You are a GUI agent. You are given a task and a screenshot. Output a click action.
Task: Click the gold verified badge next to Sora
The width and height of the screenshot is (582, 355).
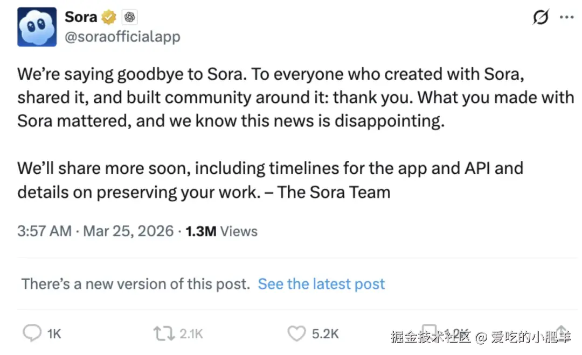[x=109, y=17]
